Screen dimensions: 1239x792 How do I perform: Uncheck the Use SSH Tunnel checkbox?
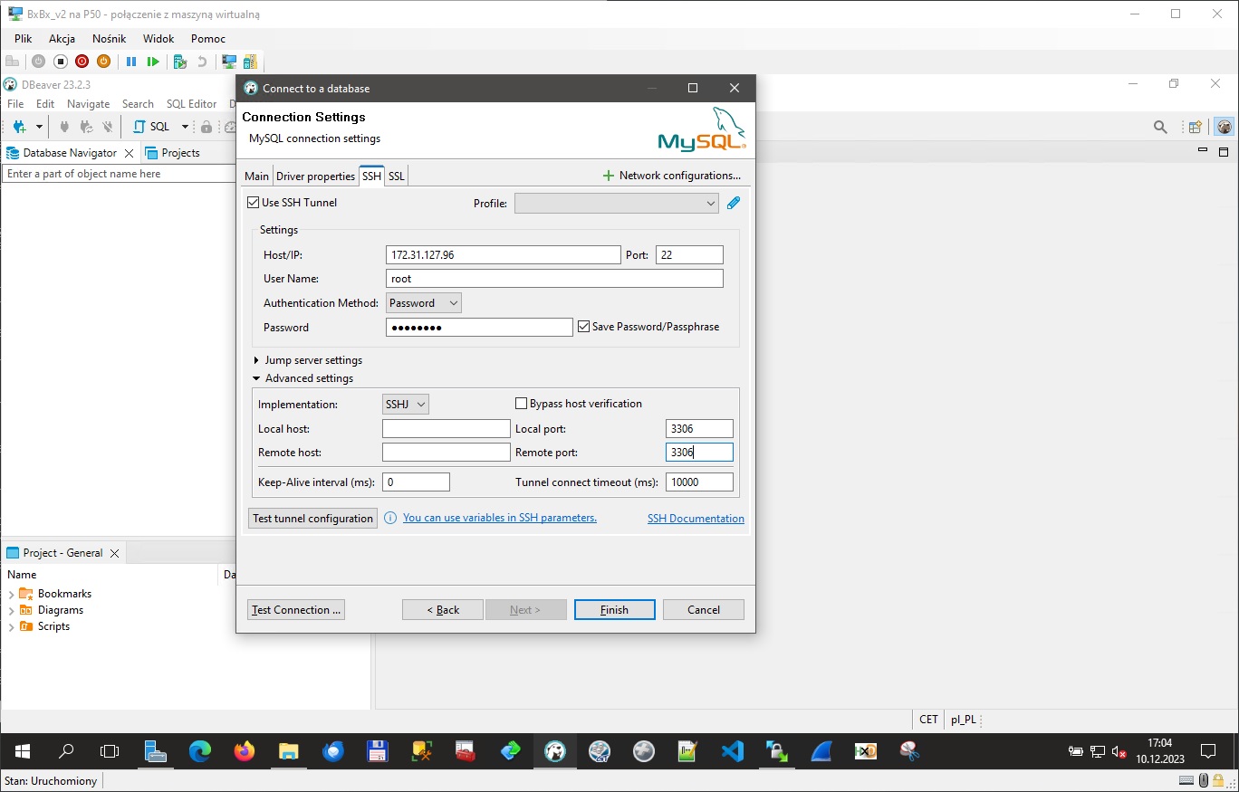[254, 203]
